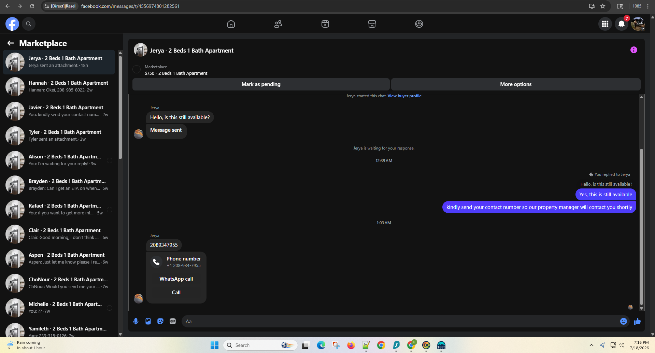The height and width of the screenshot is (353, 655).
Task: Click the listing status circle beside Marketplace
Action: pos(137,70)
